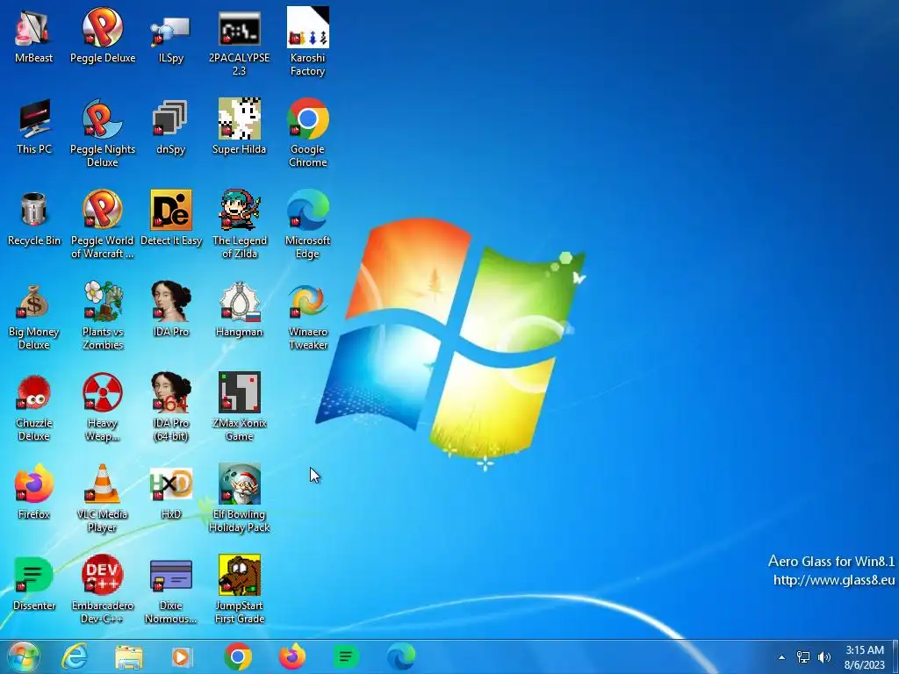Viewport: 899px width, 674px height.
Task: Open the clock showing 3:15 AM
Action: tap(864, 657)
